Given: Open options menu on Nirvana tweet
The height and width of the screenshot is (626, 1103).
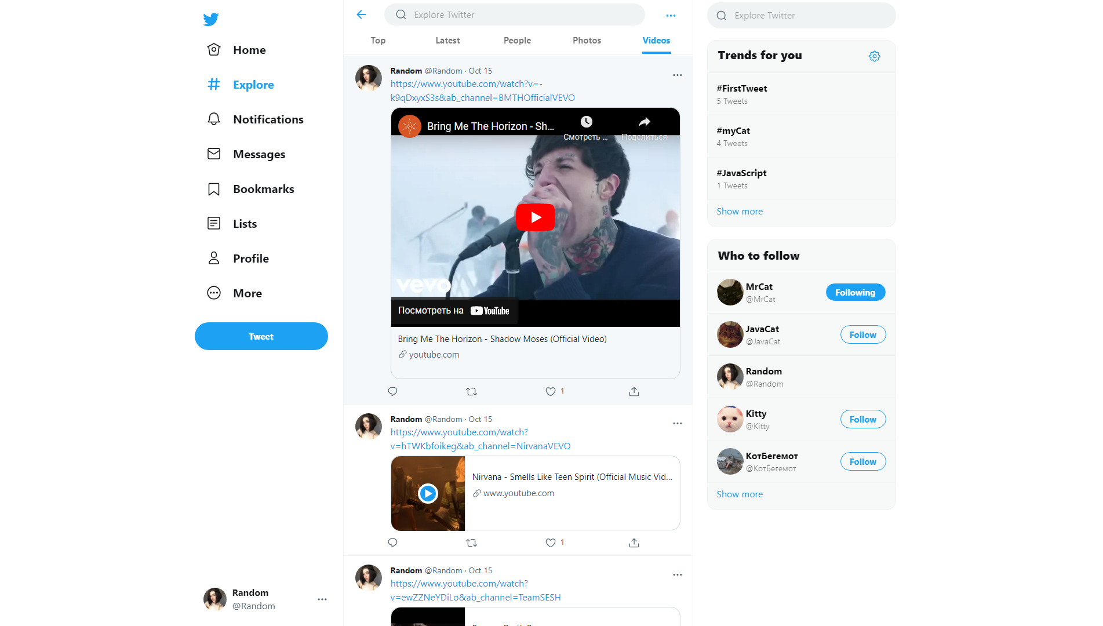Looking at the screenshot, I should tap(677, 424).
